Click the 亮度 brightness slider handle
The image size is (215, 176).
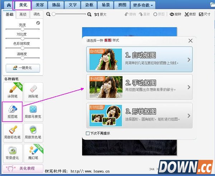[23, 29]
